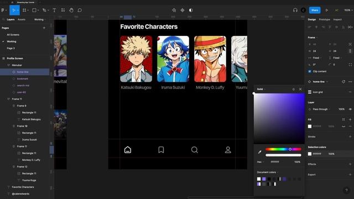Viewport: 354px width, 199px height.
Task: Select the purple document color swatch
Action: 264,179
